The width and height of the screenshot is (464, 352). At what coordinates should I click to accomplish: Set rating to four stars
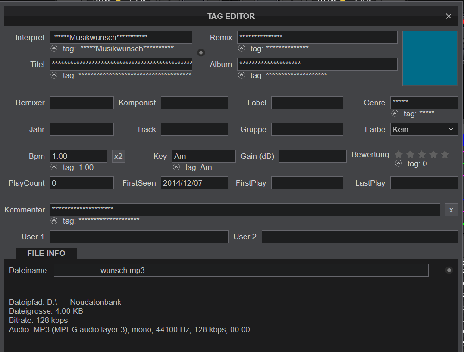[433, 154]
